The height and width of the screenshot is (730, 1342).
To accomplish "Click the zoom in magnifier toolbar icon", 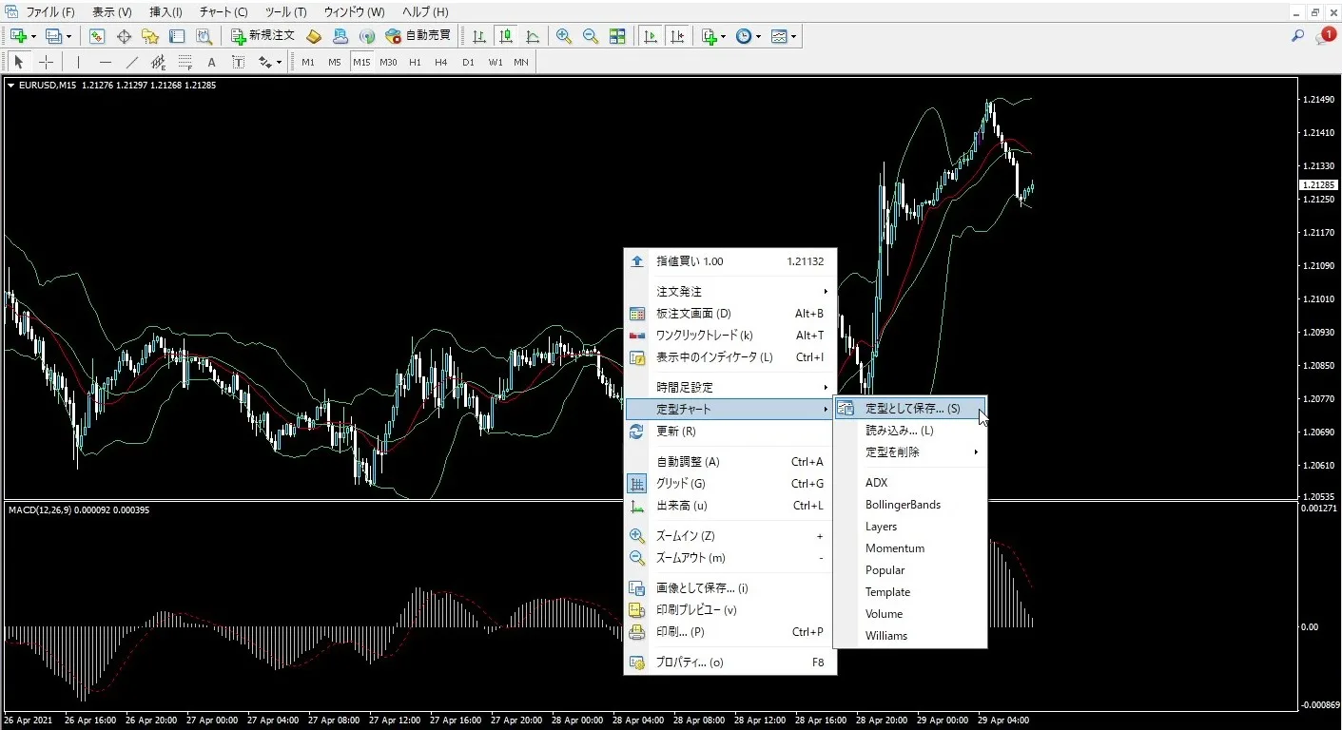I will coord(564,36).
